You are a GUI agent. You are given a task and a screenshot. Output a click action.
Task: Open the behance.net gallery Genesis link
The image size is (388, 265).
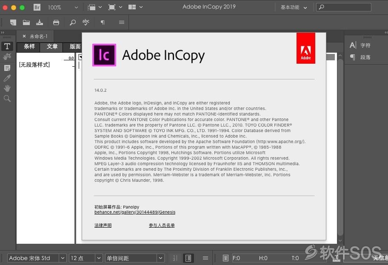[x=135, y=212]
